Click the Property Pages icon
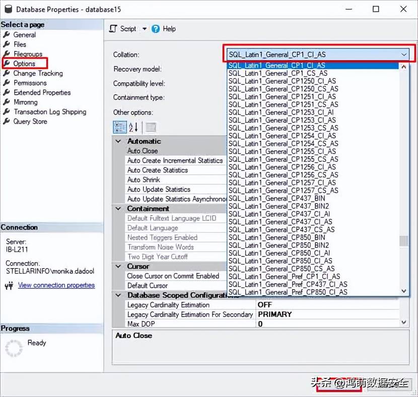 click(x=151, y=127)
